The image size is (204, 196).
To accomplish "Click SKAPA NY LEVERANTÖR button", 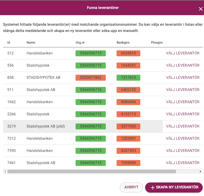I will point(174,187).
